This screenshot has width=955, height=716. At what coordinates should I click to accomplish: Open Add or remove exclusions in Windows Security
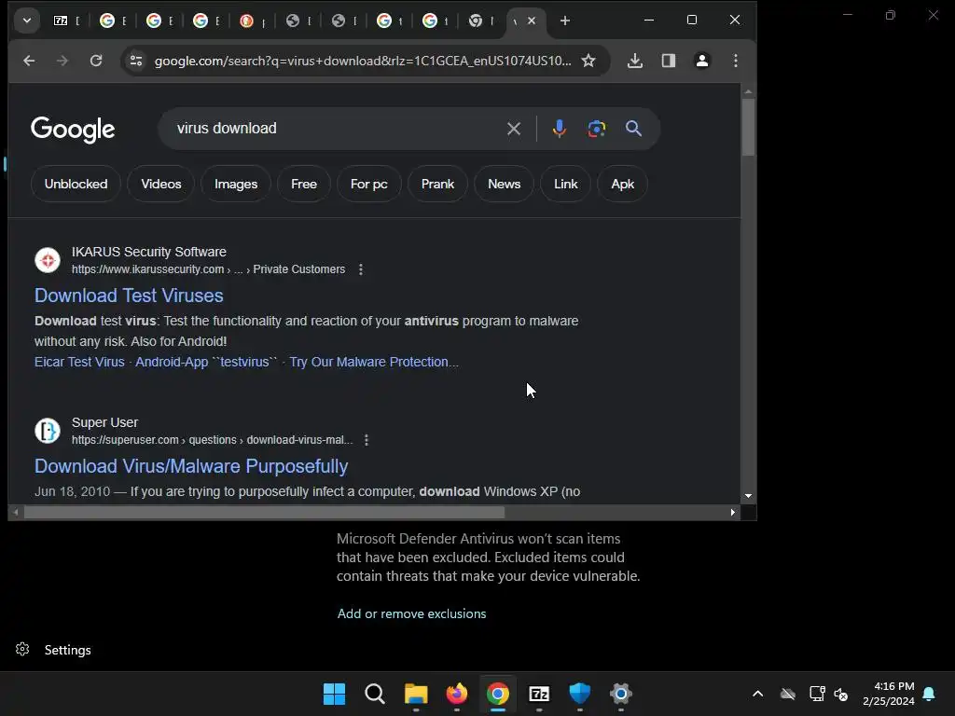pos(411,613)
